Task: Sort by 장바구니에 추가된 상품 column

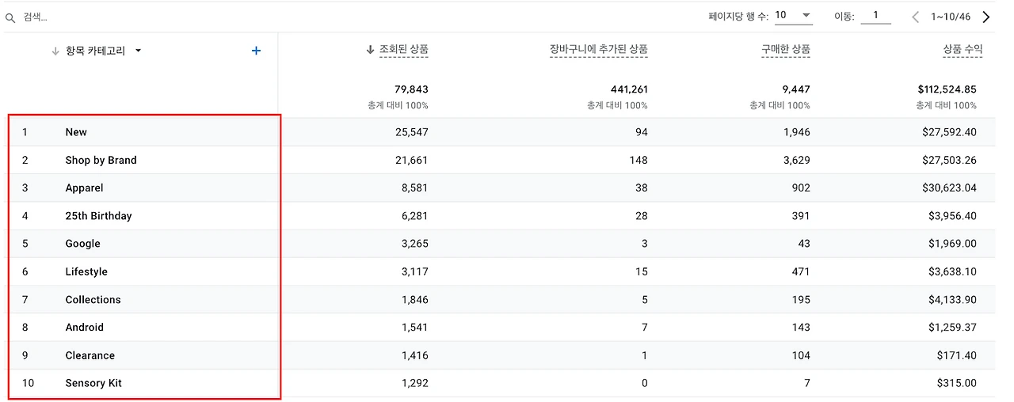Action: point(598,50)
